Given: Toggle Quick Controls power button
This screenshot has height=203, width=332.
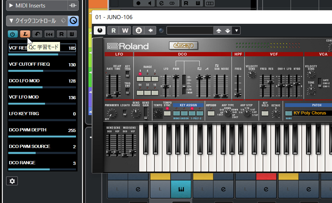Looking at the screenshot, I should [13, 34].
